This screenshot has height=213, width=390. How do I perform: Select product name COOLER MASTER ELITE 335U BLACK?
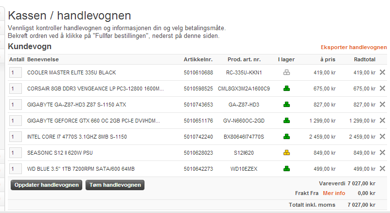pyautogui.click(x=71, y=72)
